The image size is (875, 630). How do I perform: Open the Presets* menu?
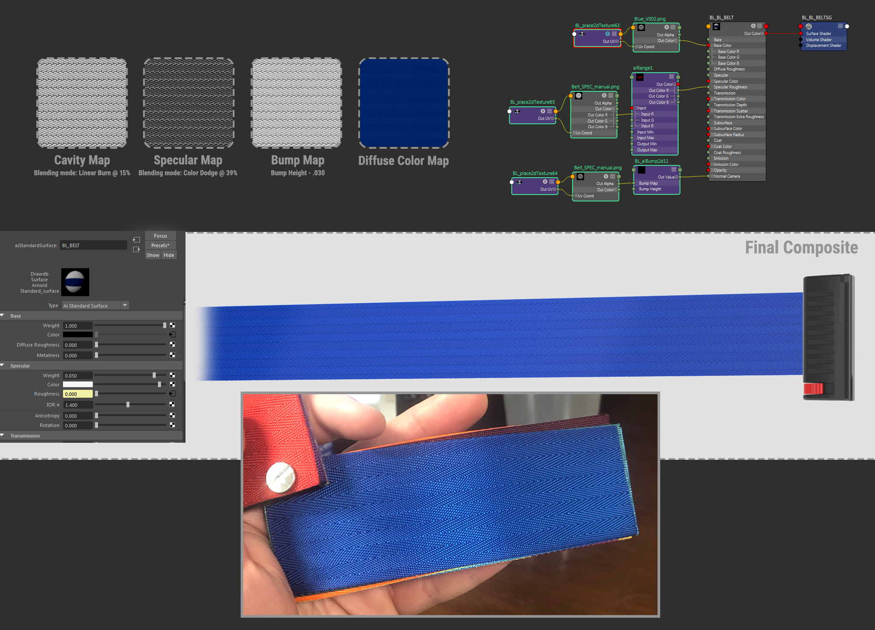(160, 245)
